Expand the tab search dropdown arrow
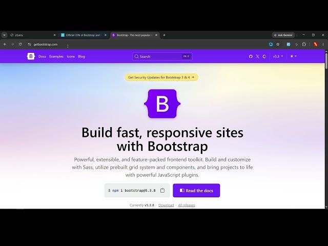 click(x=4, y=35)
